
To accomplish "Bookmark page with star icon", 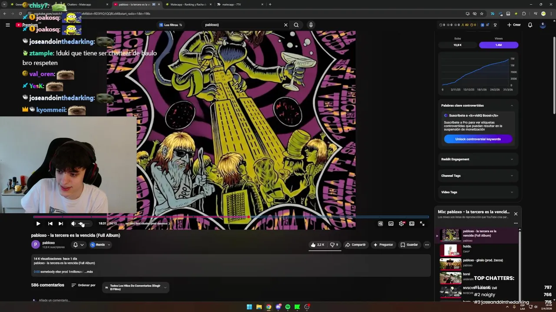I will click(482, 13).
